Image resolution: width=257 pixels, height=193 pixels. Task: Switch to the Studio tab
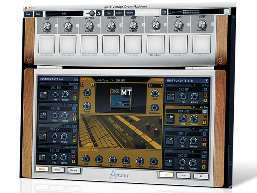coord(42,169)
